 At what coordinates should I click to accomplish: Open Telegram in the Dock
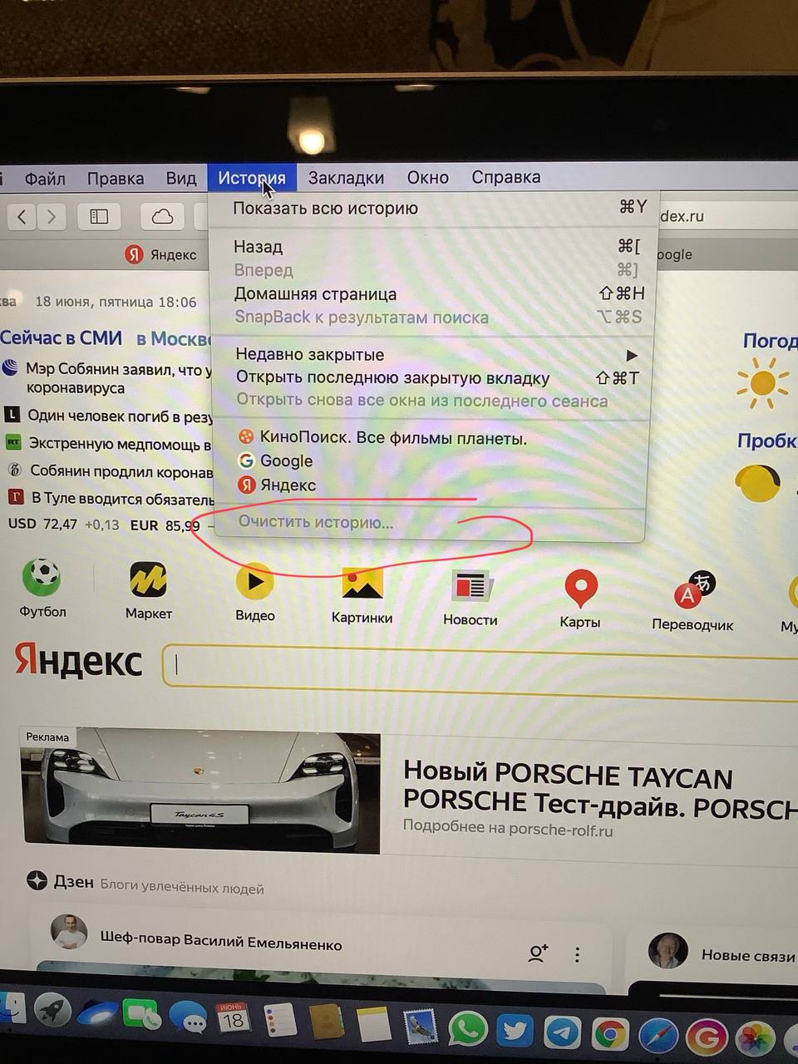pos(562,1032)
